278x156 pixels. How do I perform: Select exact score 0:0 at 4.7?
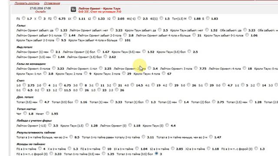[224, 85]
